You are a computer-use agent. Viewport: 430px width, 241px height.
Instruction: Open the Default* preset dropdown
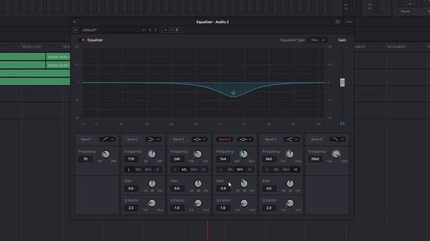coord(114,29)
